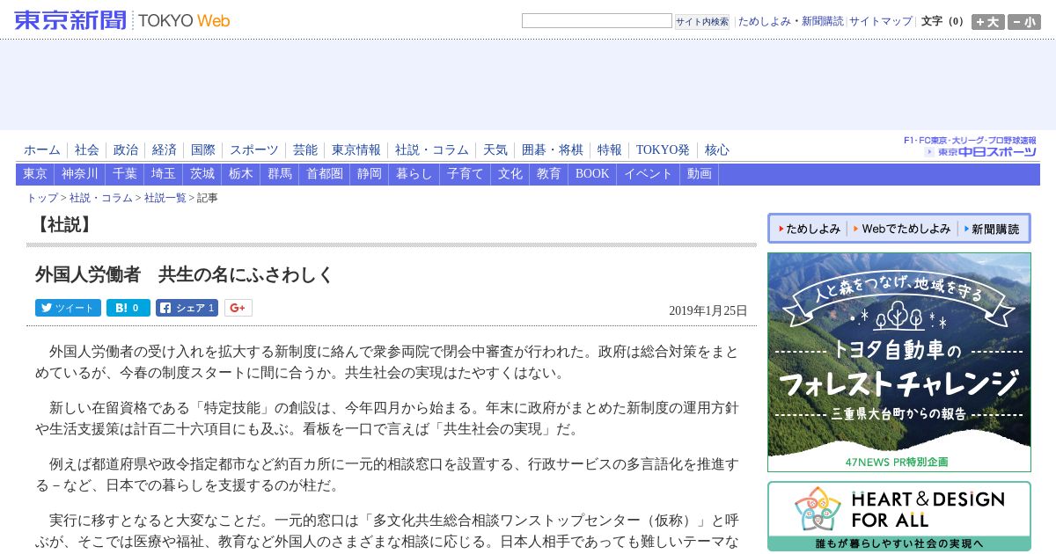Select the 埼玉 regional tab
The height and width of the screenshot is (554, 1056).
tap(164, 174)
